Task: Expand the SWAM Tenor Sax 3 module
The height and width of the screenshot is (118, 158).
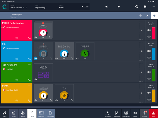Action: click(72, 58)
